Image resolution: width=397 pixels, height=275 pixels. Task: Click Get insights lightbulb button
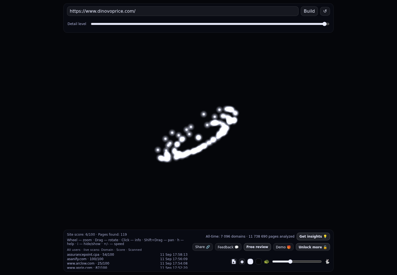pyautogui.click(x=313, y=237)
